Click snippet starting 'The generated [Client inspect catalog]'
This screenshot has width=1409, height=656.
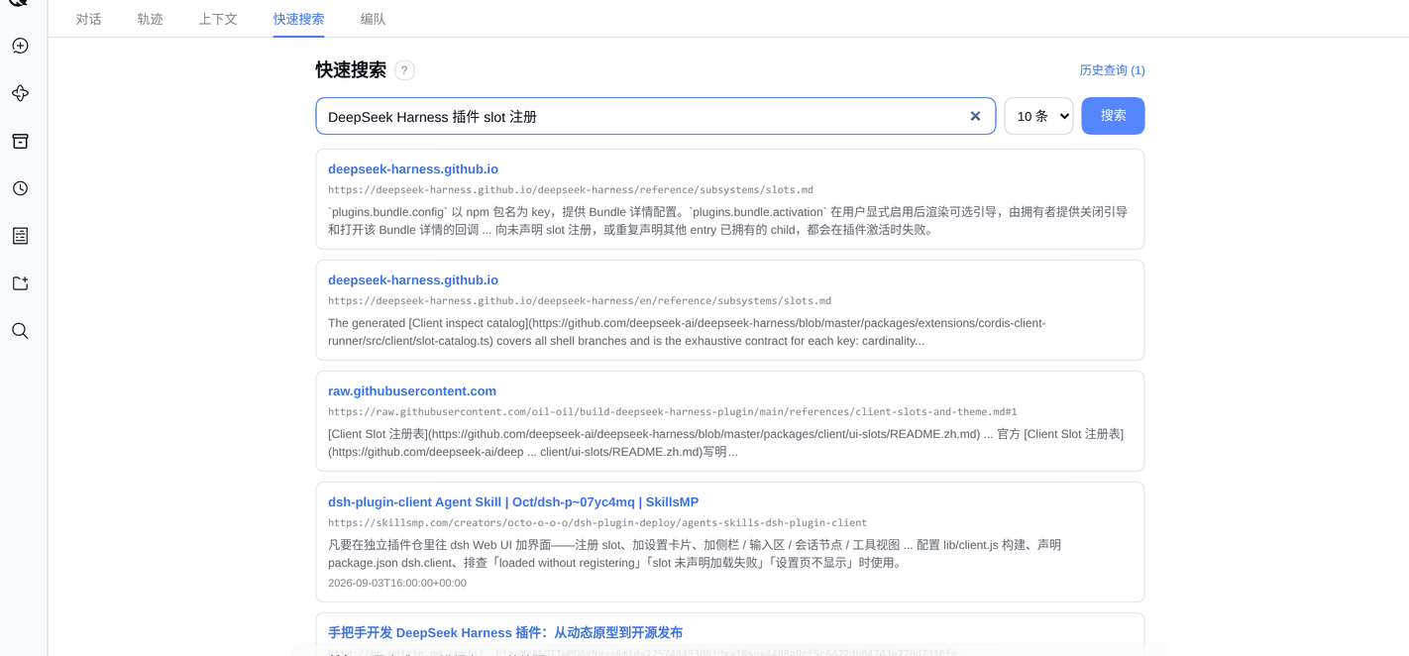687,332
